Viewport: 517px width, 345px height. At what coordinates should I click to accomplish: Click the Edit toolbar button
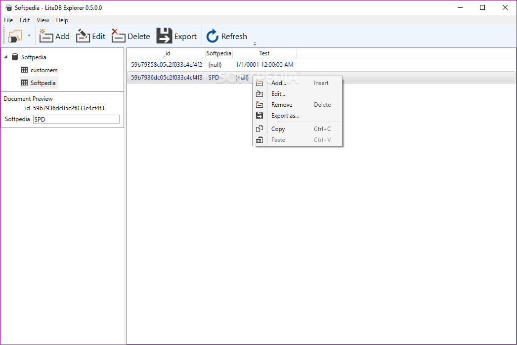[x=90, y=36]
